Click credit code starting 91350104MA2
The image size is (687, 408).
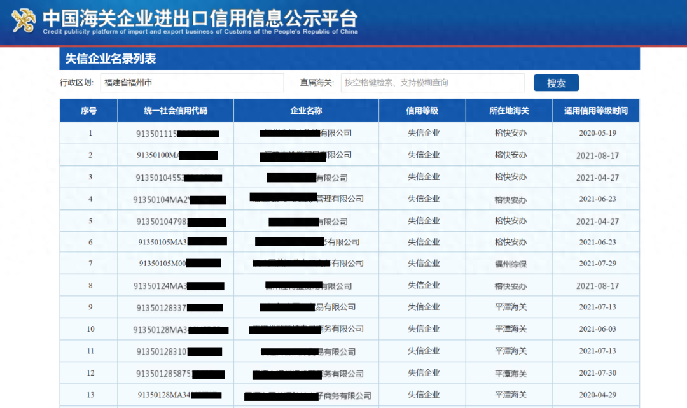(x=179, y=200)
